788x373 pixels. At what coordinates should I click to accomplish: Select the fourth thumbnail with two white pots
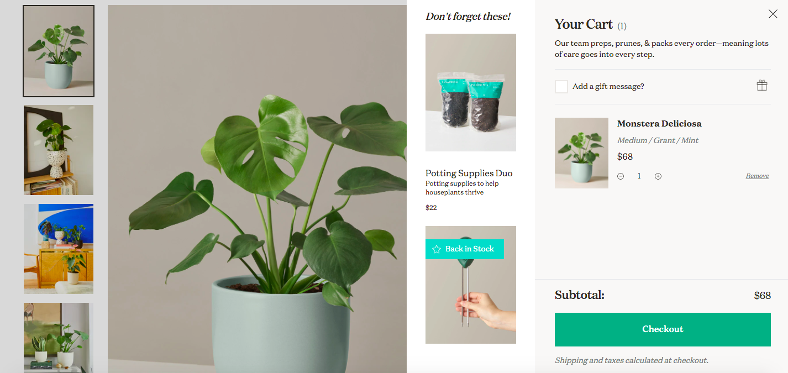point(59,338)
